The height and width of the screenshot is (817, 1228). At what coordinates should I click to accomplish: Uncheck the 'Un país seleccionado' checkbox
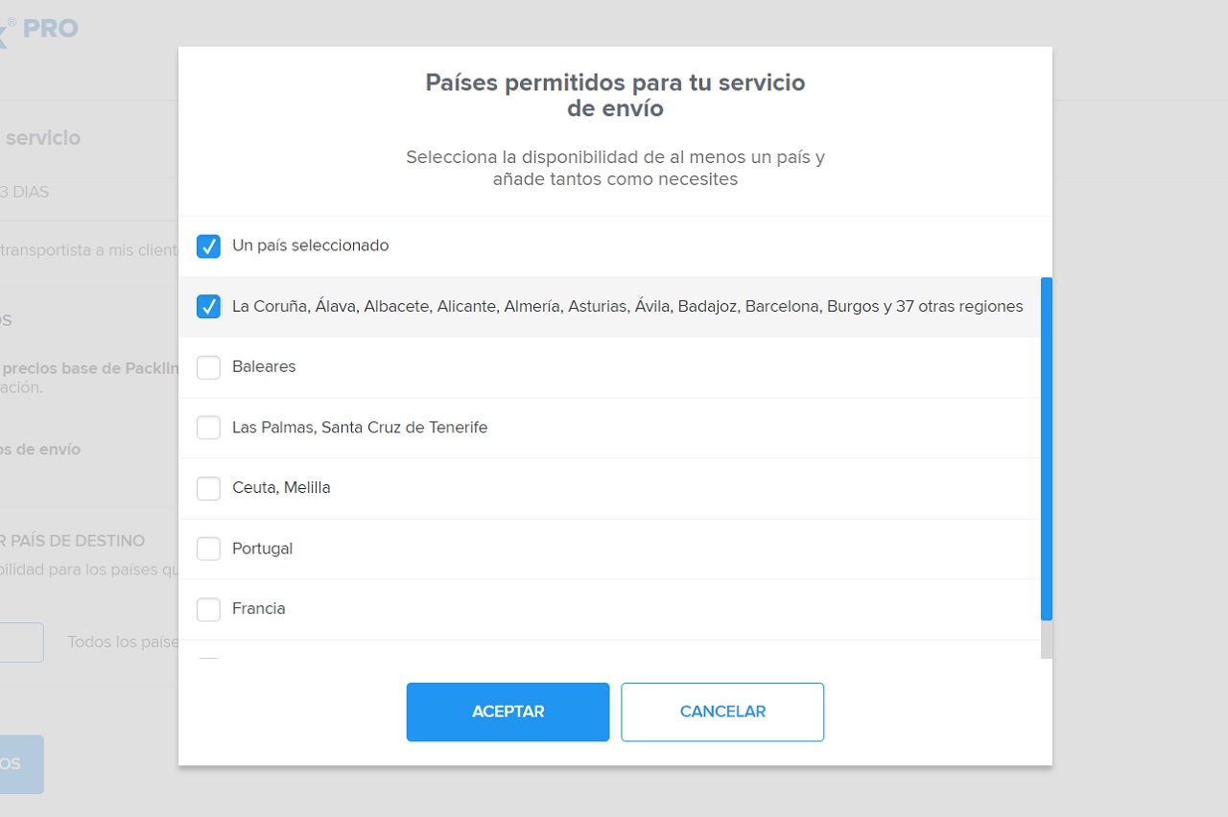click(208, 246)
